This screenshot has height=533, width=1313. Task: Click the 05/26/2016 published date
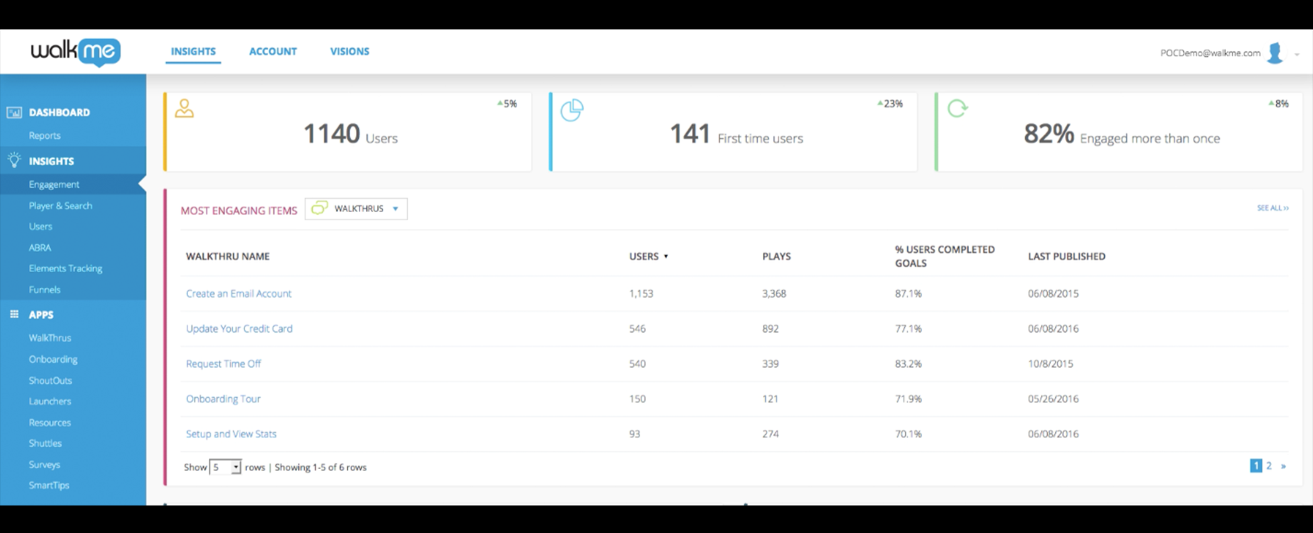[x=1053, y=398]
